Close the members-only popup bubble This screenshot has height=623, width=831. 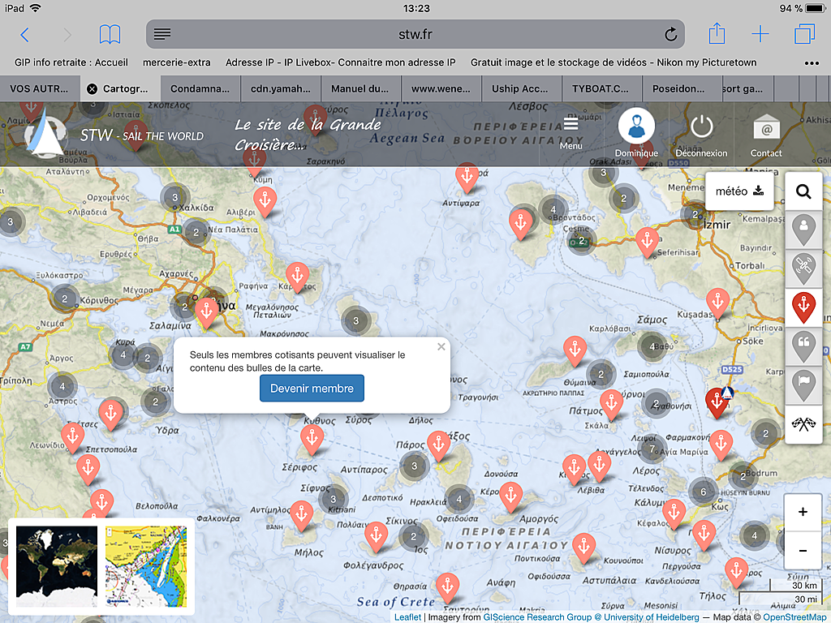[441, 347]
